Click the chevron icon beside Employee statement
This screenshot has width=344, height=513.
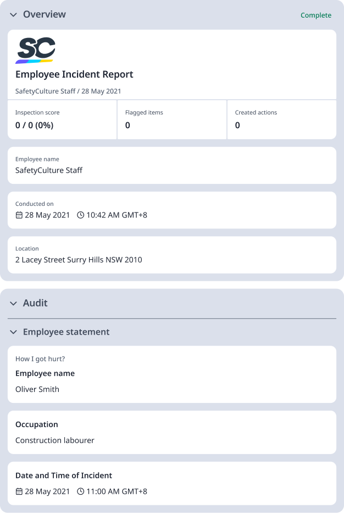click(x=13, y=332)
